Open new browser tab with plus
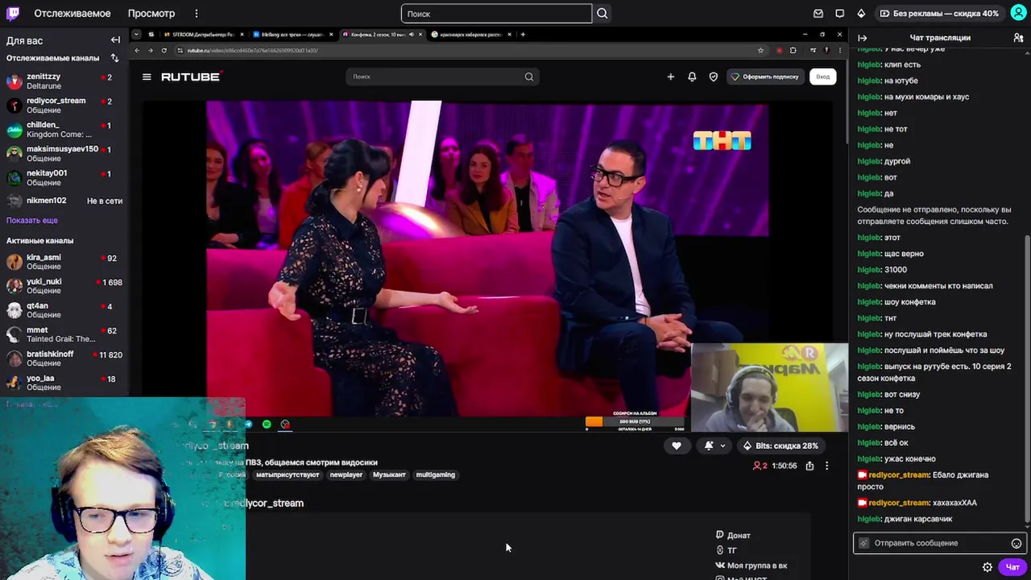The height and width of the screenshot is (580, 1031). coord(523,35)
